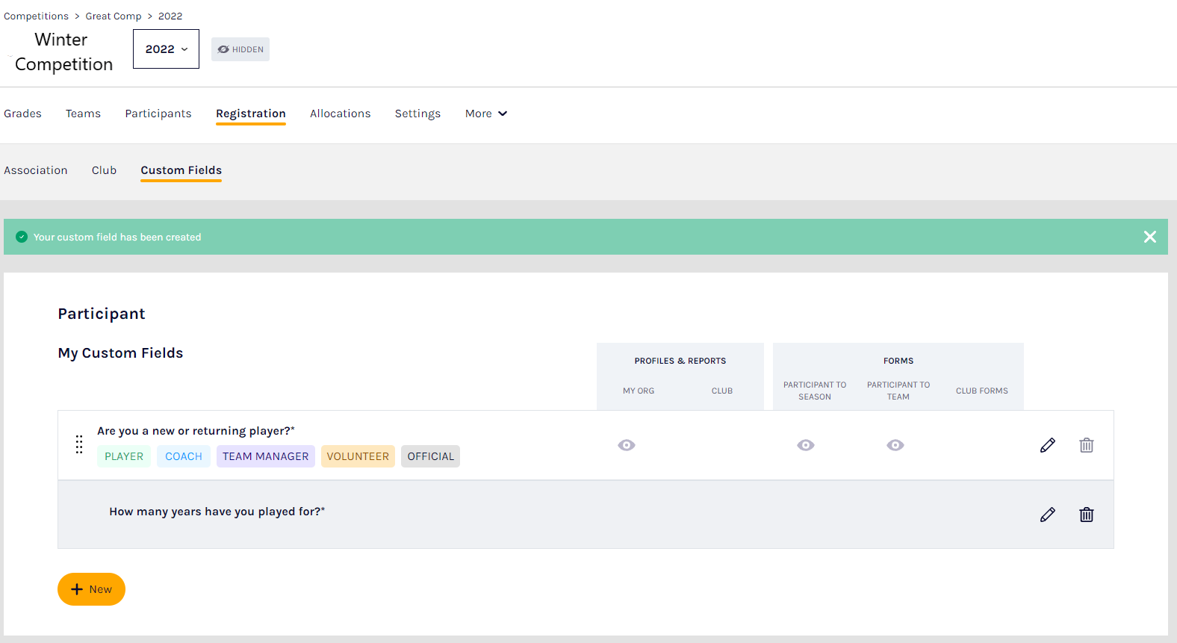The height and width of the screenshot is (643, 1177).
Task: Click the green PLAYER tag
Action: click(124, 456)
